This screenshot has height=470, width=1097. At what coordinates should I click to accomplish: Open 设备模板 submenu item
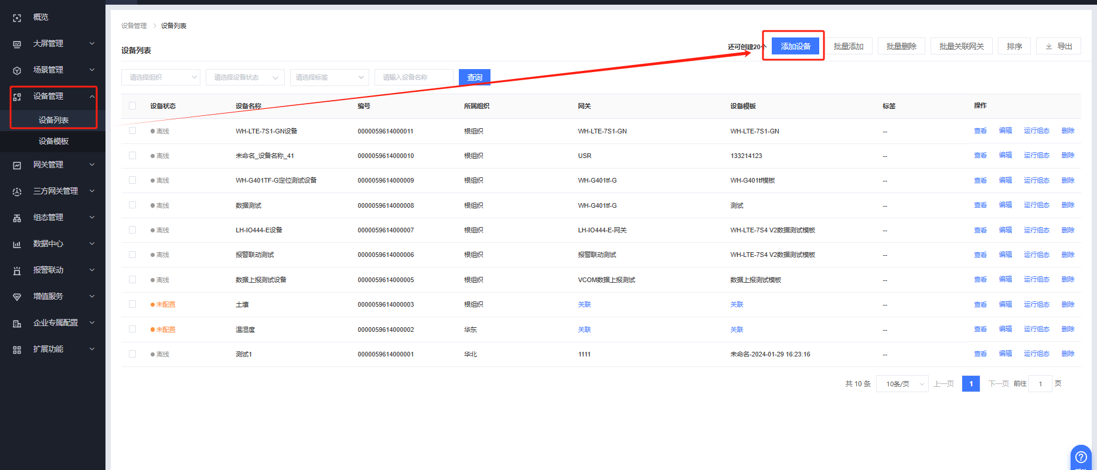53,141
